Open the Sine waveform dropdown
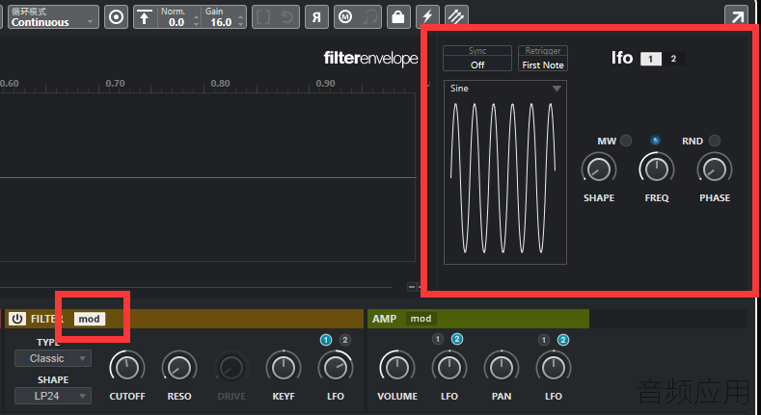Image resolution: width=761 pixels, height=415 pixels. coord(505,89)
